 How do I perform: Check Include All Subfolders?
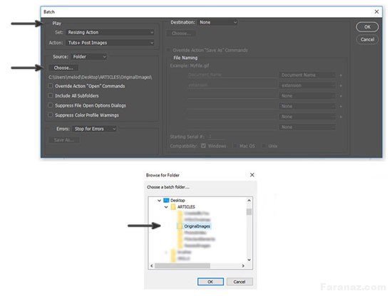[51, 95]
